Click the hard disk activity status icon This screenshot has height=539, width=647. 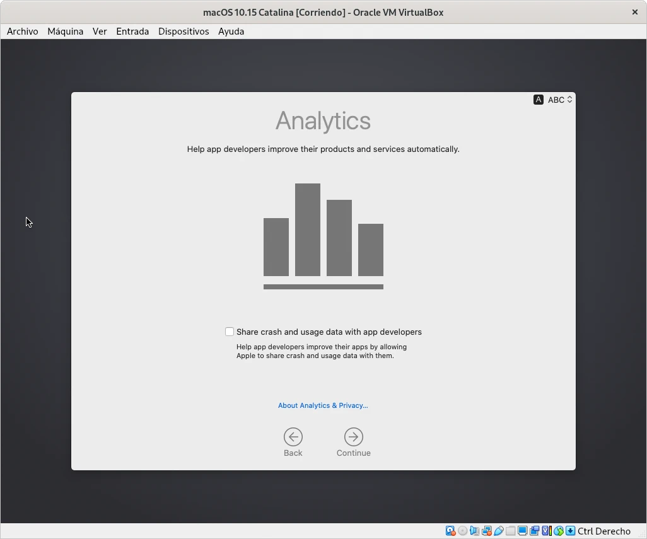point(450,531)
